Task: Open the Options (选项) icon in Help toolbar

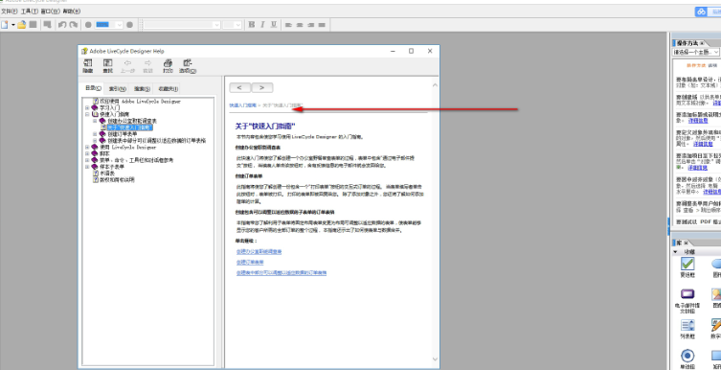Action: 188,66
